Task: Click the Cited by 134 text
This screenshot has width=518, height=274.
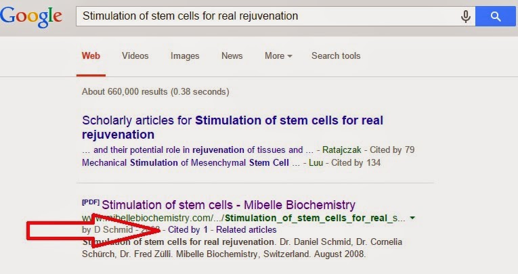Action: [355, 163]
